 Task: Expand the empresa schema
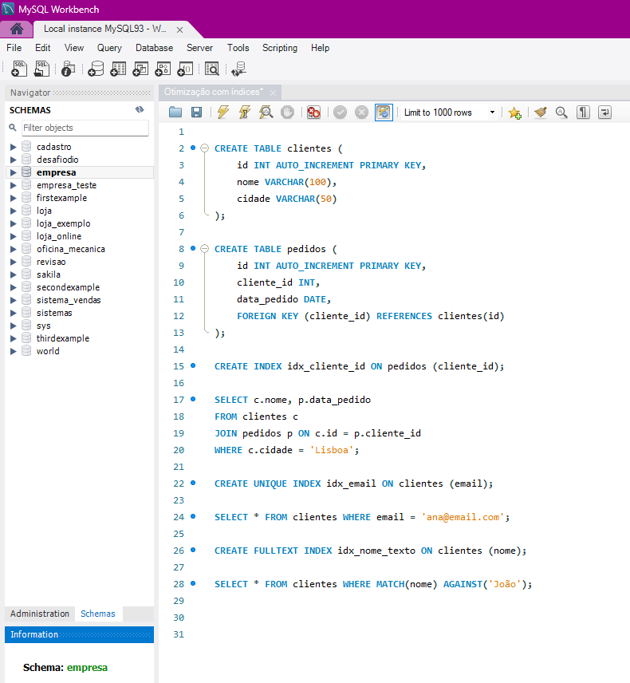13,172
